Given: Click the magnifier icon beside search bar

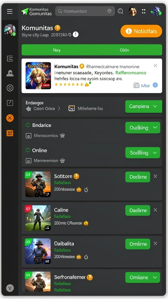Looking at the screenshot, I should coord(120,11).
